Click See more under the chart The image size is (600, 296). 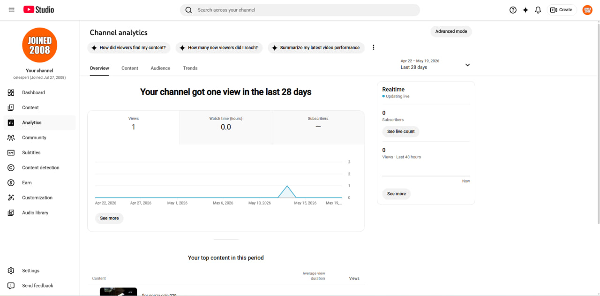point(109,218)
